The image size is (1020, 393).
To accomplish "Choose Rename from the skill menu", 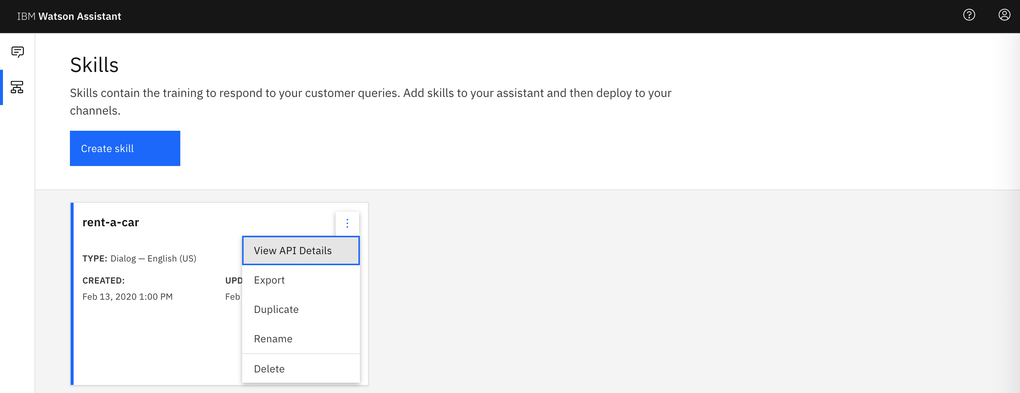I will tap(301, 339).
